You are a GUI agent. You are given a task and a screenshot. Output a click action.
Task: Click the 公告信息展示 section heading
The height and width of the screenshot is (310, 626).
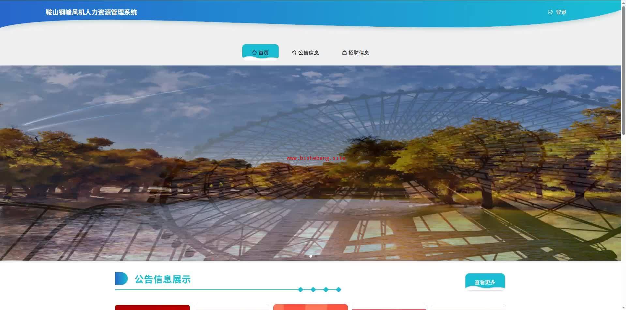(163, 279)
